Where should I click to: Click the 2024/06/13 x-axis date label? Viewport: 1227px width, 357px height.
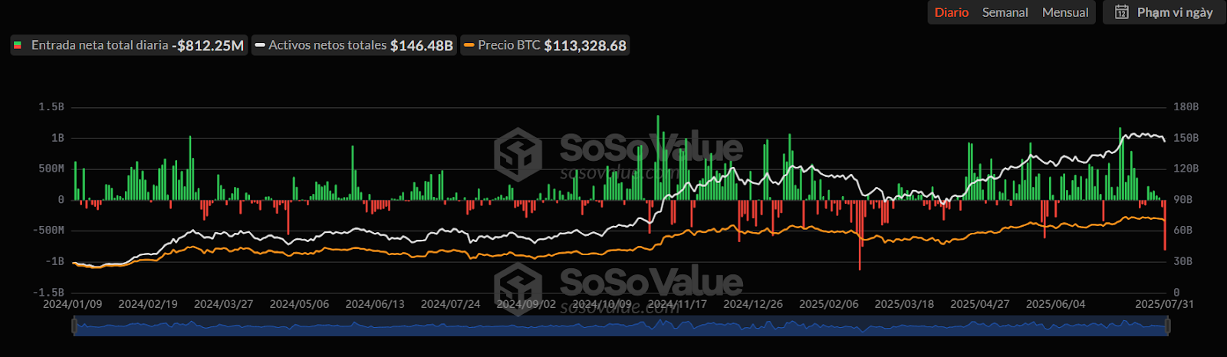click(x=375, y=304)
